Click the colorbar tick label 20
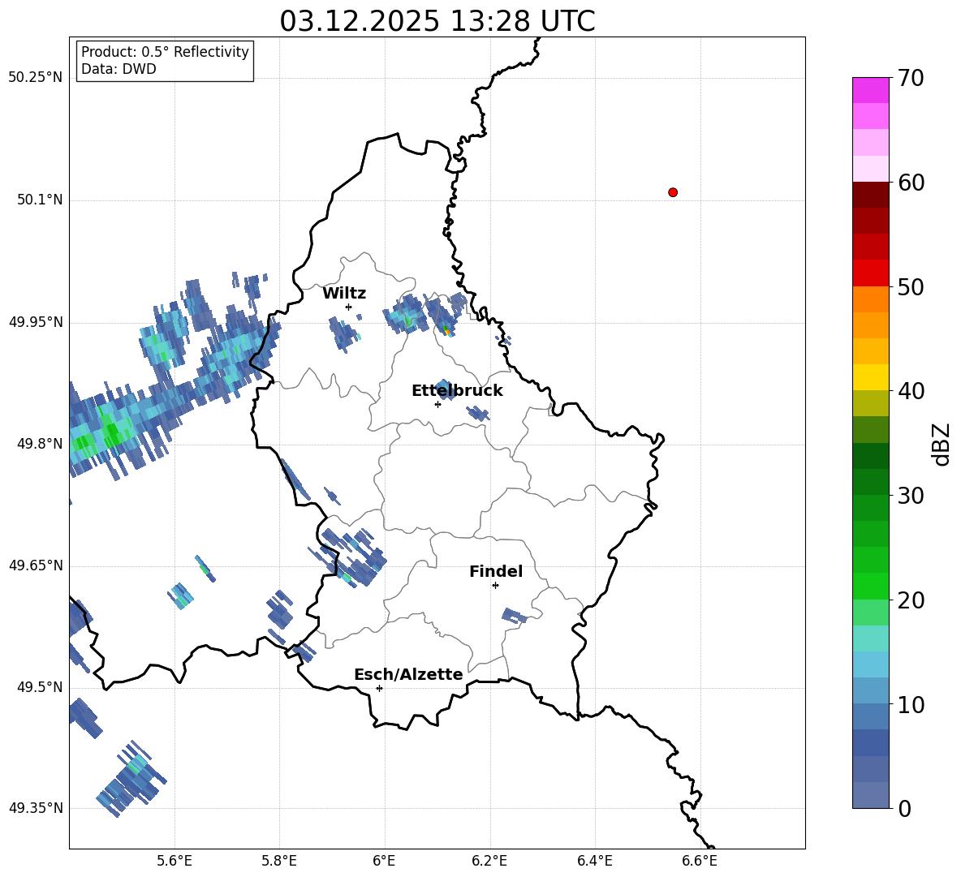Viewport: 961px width, 877px height. point(911,600)
